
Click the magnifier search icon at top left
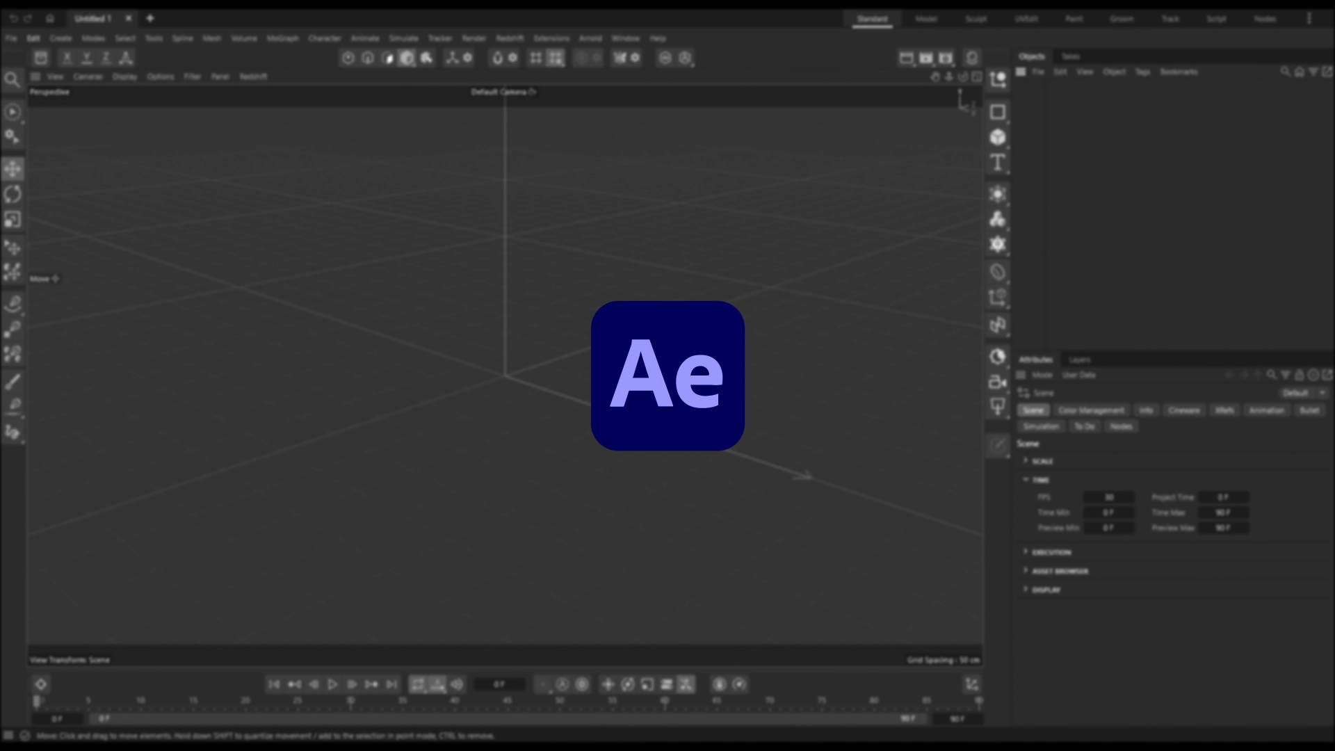coord(12,80)
